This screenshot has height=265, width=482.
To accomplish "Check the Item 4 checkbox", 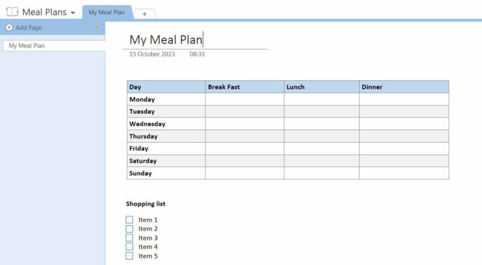I will pyautogui.click(x=130, y=246).
